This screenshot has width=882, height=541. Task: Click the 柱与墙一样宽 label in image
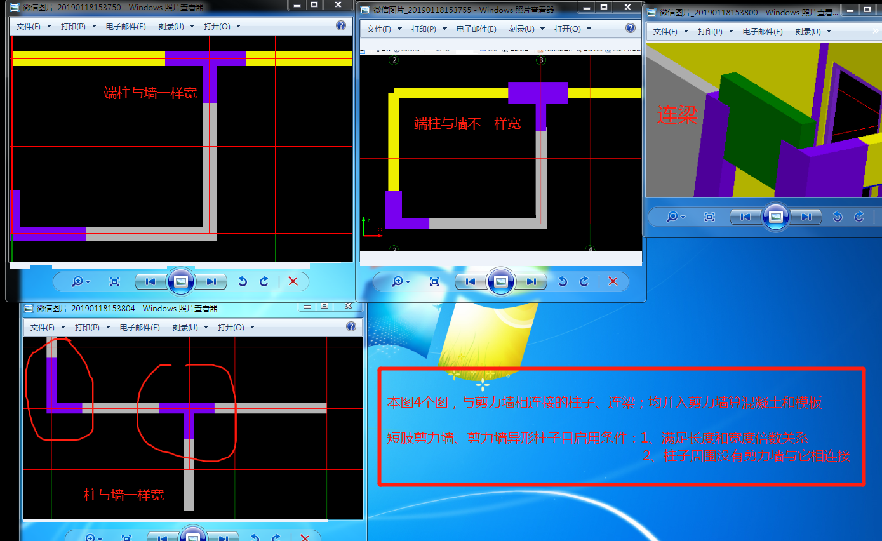point(124,495)
